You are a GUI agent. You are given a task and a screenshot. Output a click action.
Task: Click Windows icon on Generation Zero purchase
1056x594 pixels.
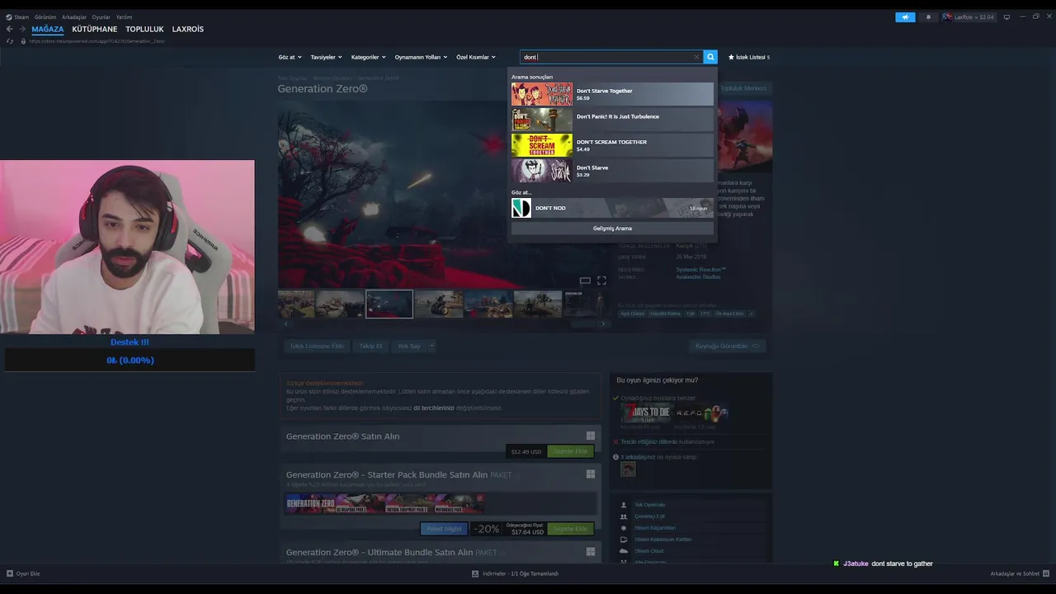[x=591, y=436]
